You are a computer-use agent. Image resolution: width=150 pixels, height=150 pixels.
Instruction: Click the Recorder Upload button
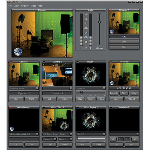[x=132, y=99]
